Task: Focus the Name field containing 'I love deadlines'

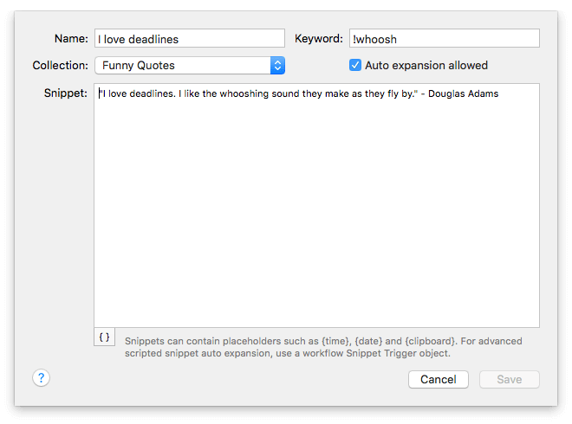Action: pos(190,38)
